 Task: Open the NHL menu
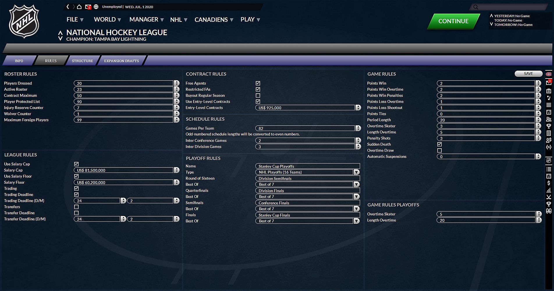pyautogui.click(x=179, y=19)
